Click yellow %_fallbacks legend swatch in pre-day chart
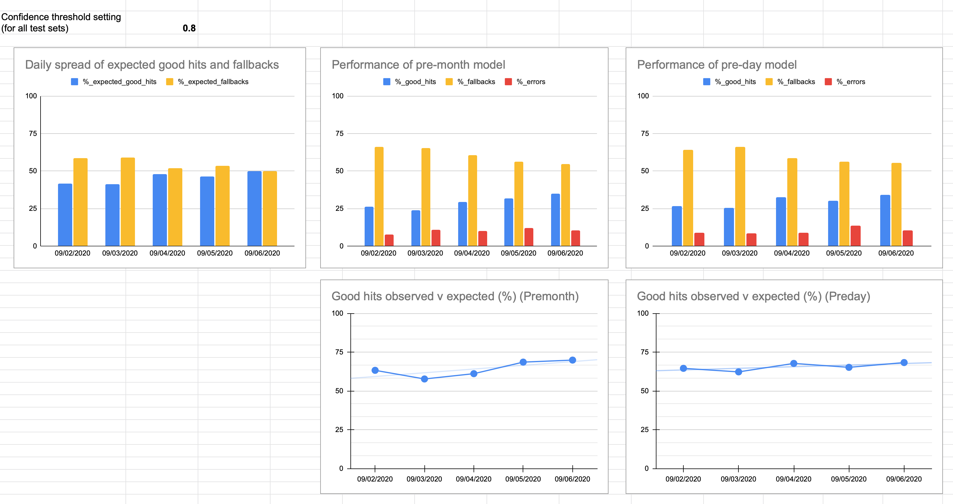Screen dimensions: 953x504 point(769,82)
